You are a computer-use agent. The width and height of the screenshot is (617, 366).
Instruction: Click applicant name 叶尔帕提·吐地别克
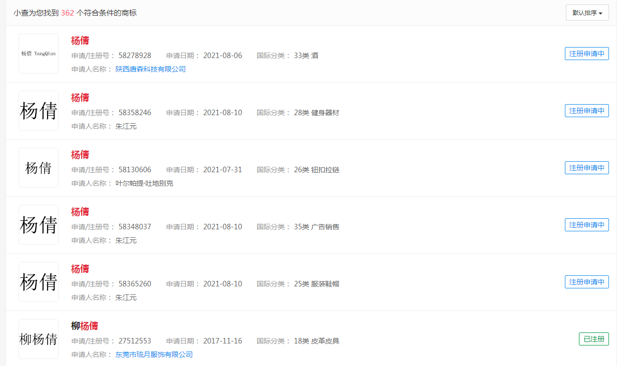(144, 183)
